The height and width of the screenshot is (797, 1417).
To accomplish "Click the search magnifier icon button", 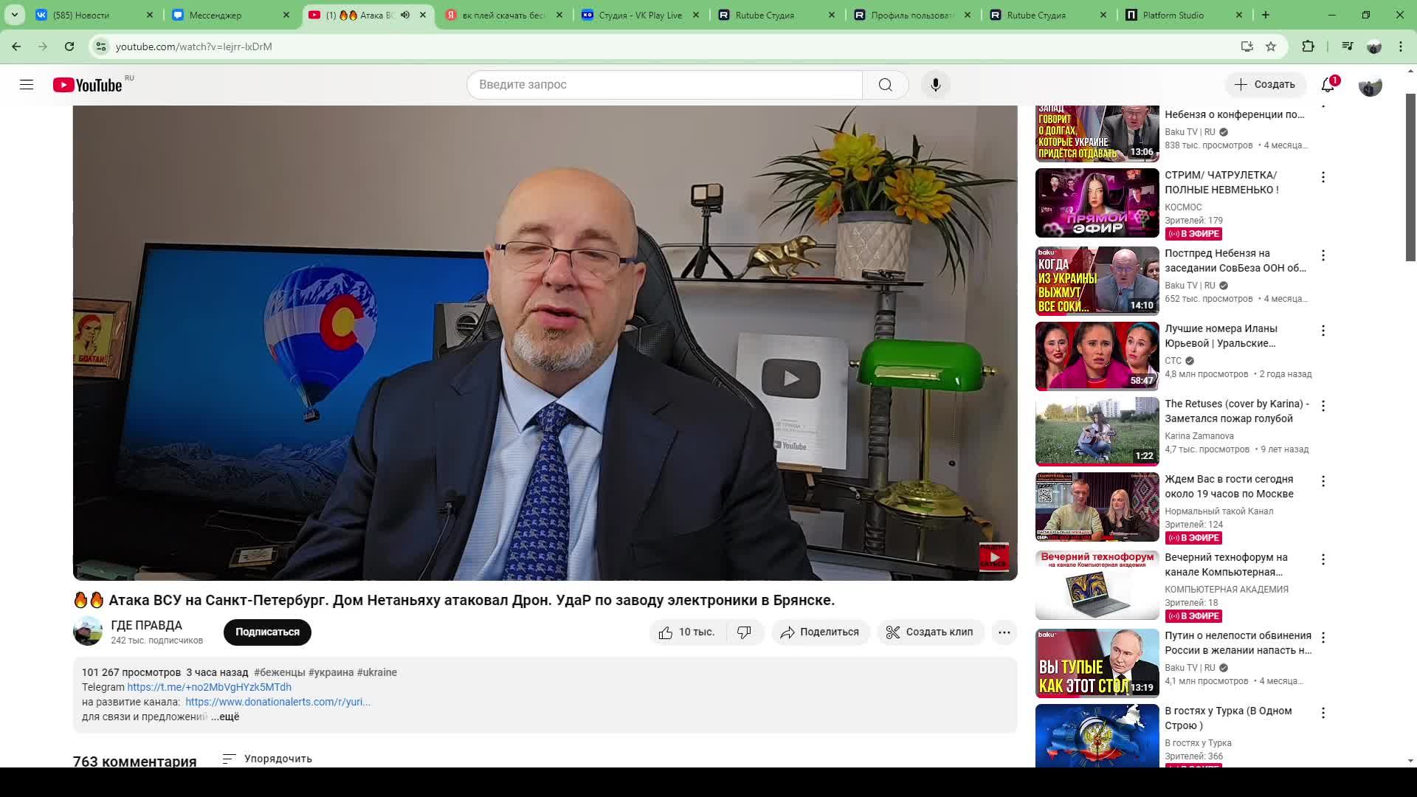I will click(885, 85).
